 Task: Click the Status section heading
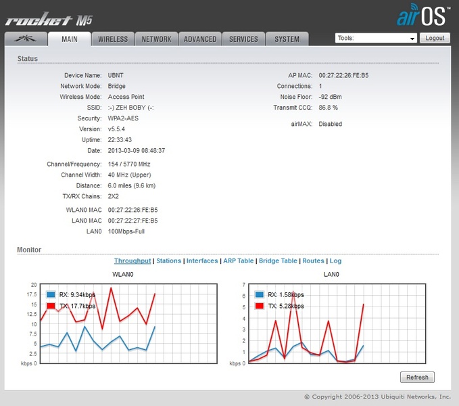(x=28, y=58)
